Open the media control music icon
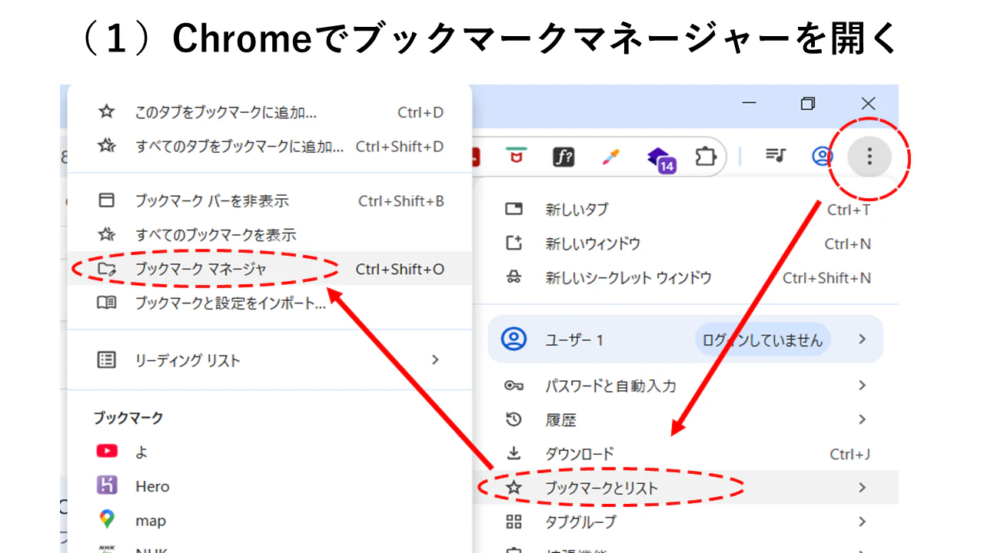Screen dimensions: 984x553 (x=776, y=156)
